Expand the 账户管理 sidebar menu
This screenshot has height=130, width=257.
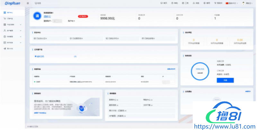tap(12, 31)
